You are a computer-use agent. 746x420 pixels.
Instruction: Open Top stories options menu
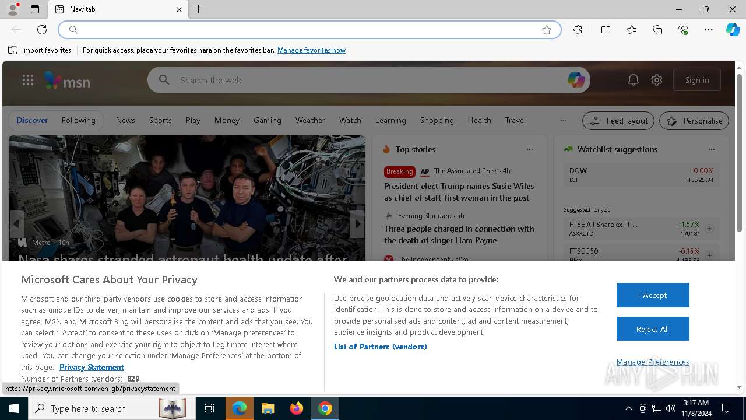click(530, 149)
